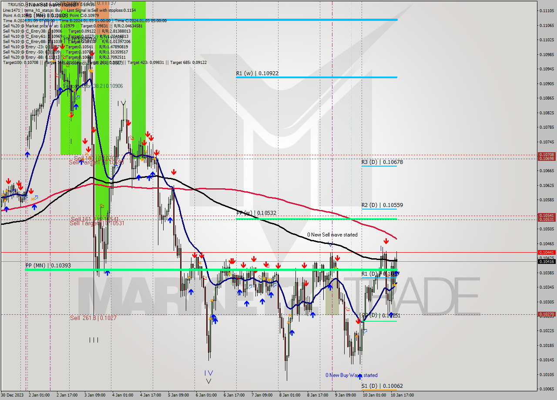Click the '0 New Sell wave started' text
The height and width of the screenshot is (400, 557).
pyautogui.click(x=332, y=235)
